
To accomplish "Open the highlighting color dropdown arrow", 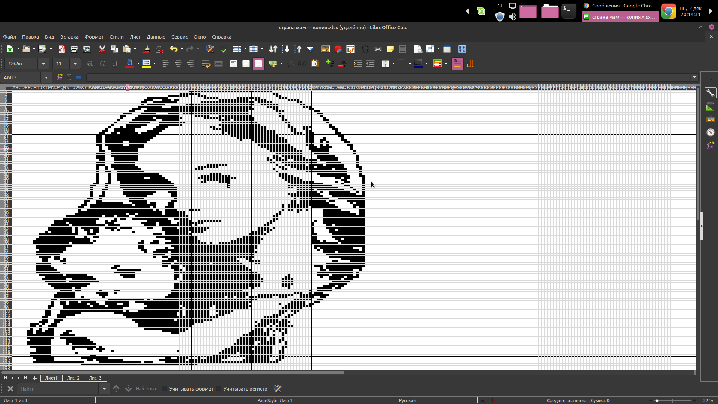I will (154, 64).
